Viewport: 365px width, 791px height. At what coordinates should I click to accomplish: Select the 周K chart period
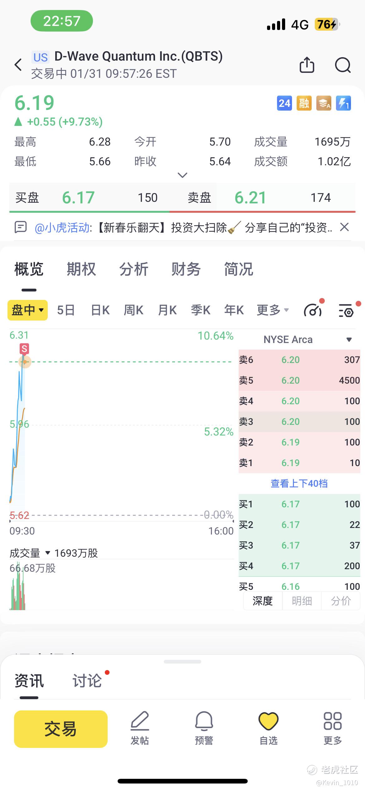pyautogui.click(x=134, y=310)
